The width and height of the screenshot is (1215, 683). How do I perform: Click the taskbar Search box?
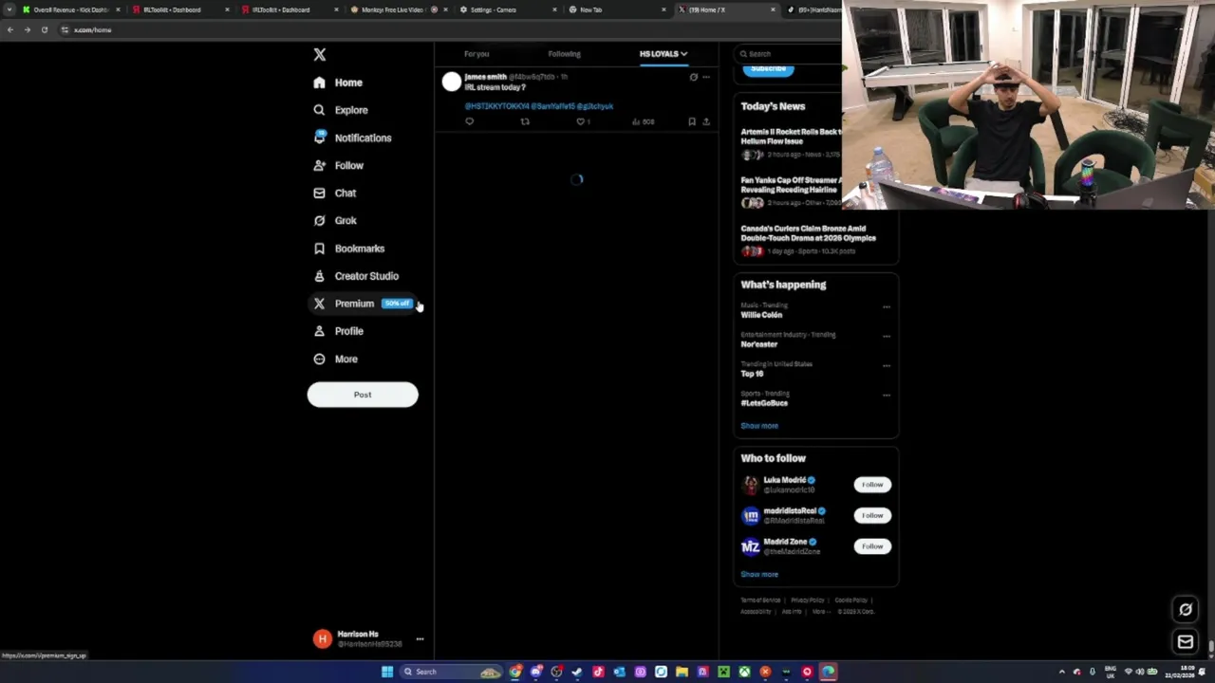coord(452,673)
